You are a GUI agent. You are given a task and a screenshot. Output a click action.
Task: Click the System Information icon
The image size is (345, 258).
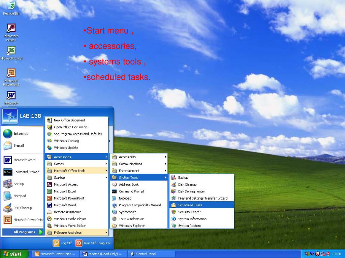174,219
